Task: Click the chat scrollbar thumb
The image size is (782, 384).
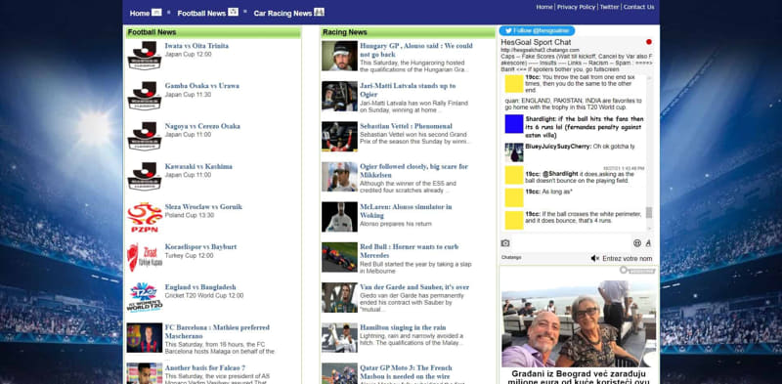Action: point(649,212)
